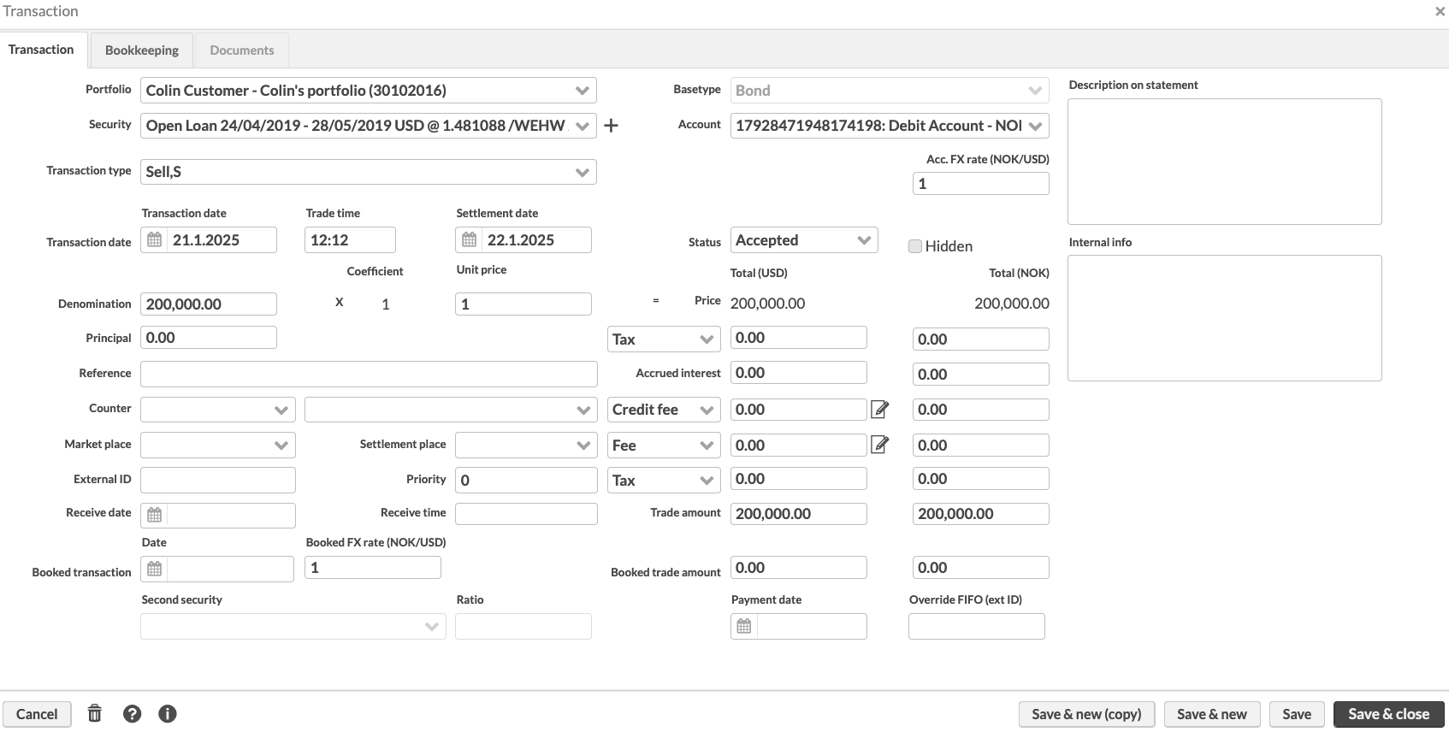Open the first Counter dropdown
Image resolution: width=1449 pixels, height=732 pixels.
coord(218,410)
